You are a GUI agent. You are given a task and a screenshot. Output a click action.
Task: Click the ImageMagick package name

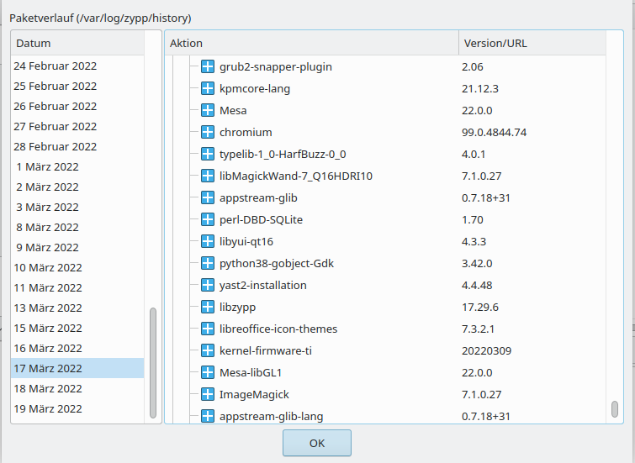point(254,395)
